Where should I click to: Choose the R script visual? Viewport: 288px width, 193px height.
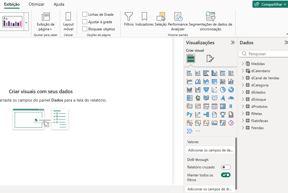(231, 106)
